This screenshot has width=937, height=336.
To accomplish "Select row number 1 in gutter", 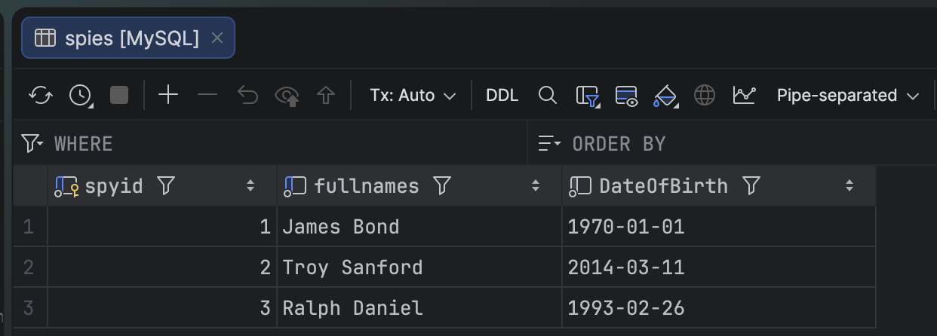I will [29, 227].
